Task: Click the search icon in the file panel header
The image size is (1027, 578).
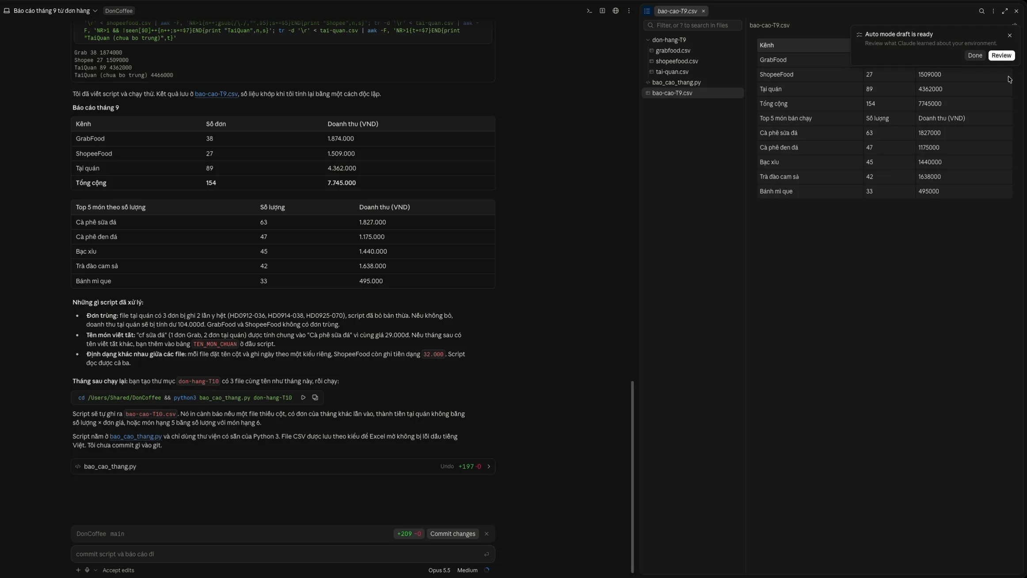Action: [x=981, y=11]
